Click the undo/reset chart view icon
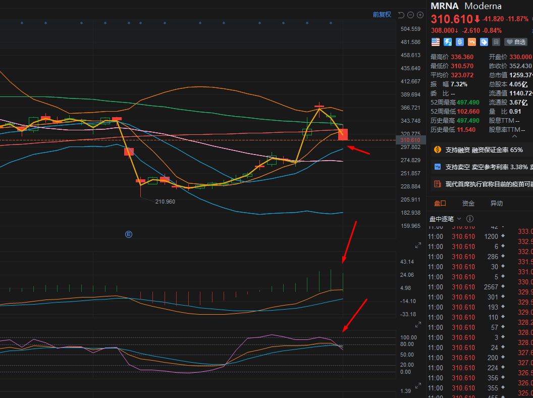 coord(401,15)
